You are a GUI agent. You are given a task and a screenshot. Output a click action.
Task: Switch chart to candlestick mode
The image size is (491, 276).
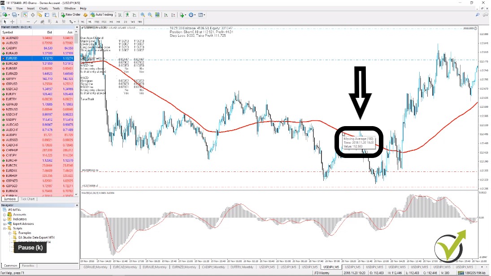(127, 14)
